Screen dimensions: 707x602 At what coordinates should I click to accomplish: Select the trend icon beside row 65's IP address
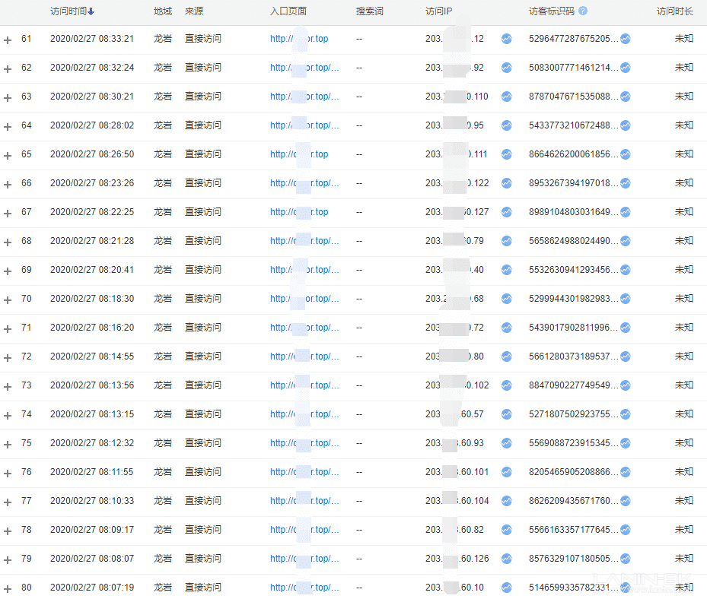pos(506,154)
